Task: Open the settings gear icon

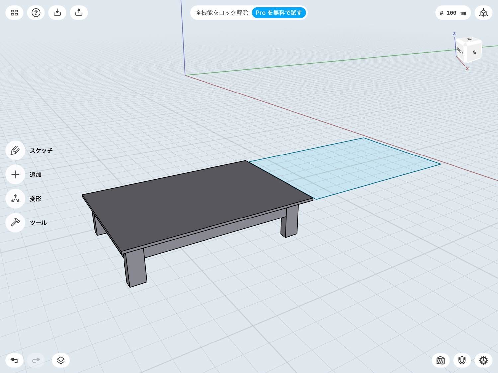Action: pos(484,360)
